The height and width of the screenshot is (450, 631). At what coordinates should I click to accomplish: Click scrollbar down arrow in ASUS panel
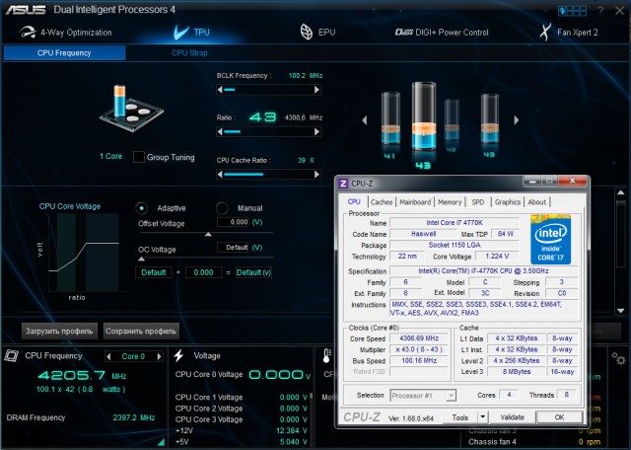click(x=620, y=311)
